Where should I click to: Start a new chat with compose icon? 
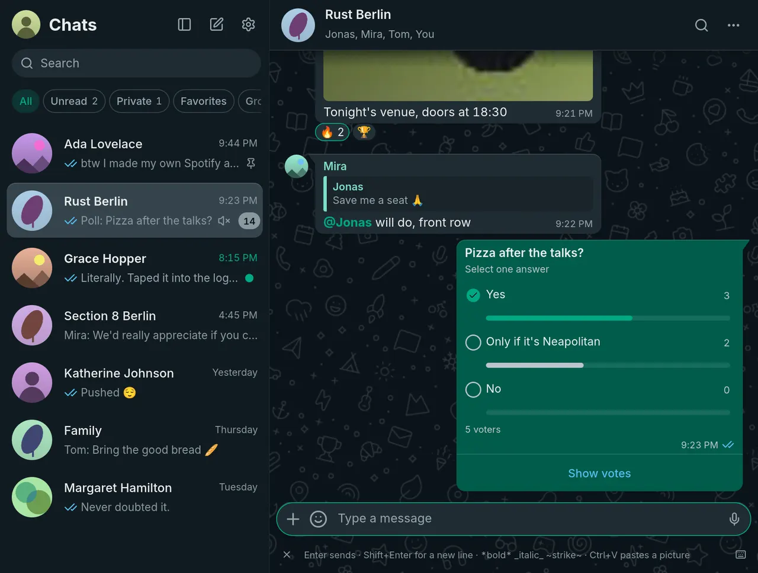pyautogui.click(x=217, y=24)
